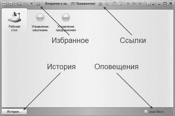Click the M- memory subtract button

[141, 4]
